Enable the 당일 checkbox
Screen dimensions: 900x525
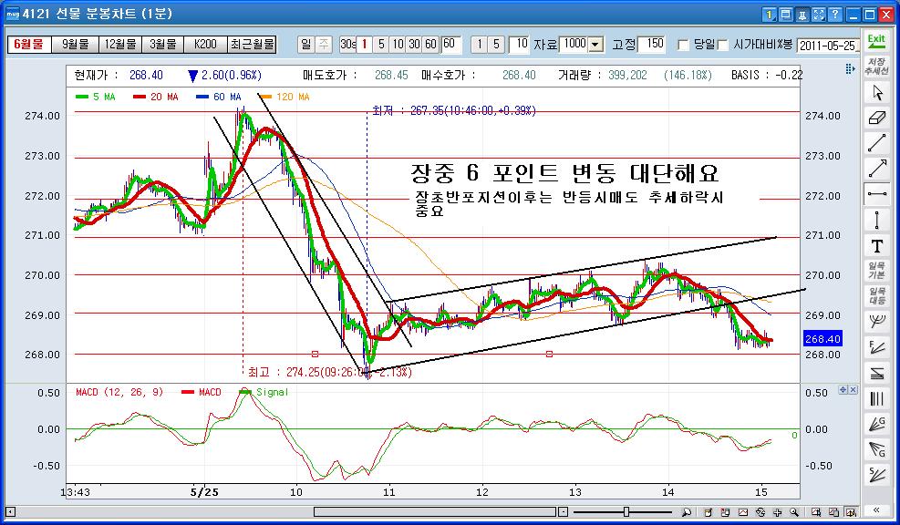(683, 45)
